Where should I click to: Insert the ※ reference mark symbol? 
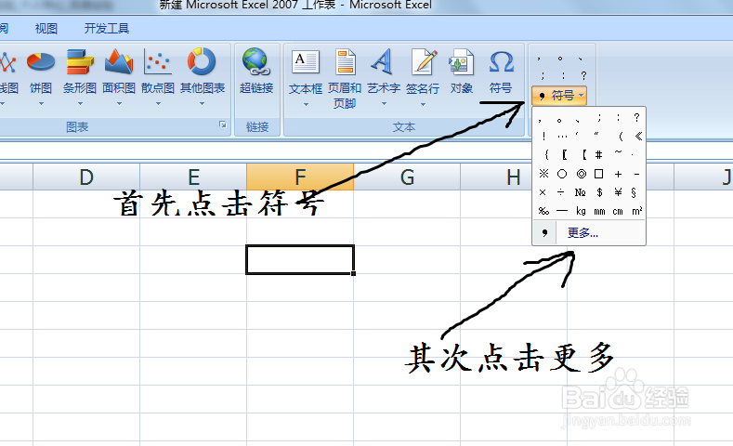pos(543,174)
